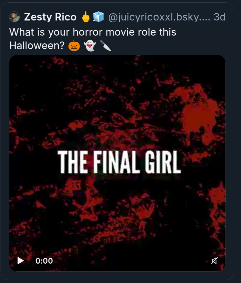241x283 pixels.
Task: Click the word GIRL in the video title
Action: pos(162,162)
